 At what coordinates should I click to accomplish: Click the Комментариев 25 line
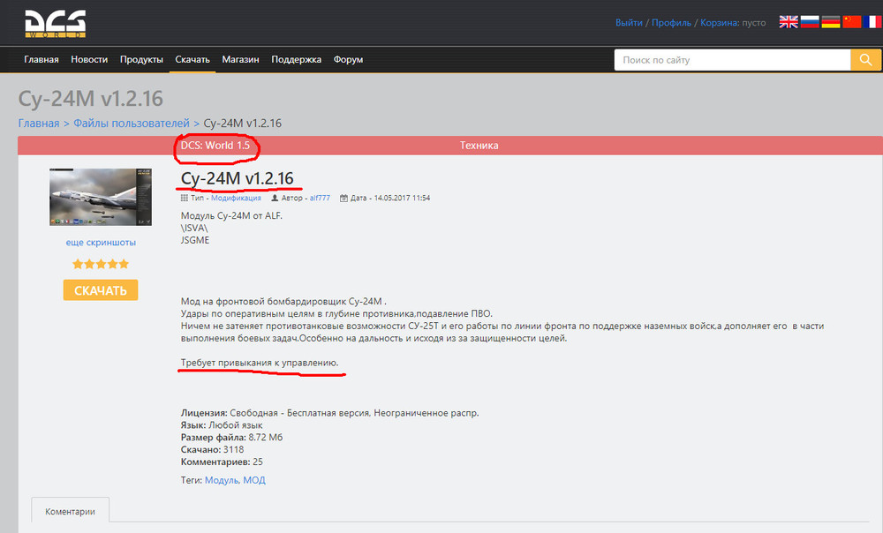point(222,462)
